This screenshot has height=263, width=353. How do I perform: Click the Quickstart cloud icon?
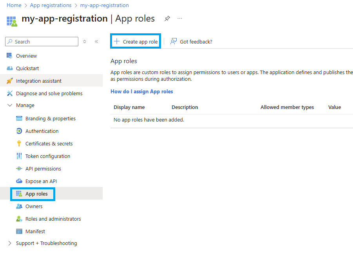tap(10, 68)
